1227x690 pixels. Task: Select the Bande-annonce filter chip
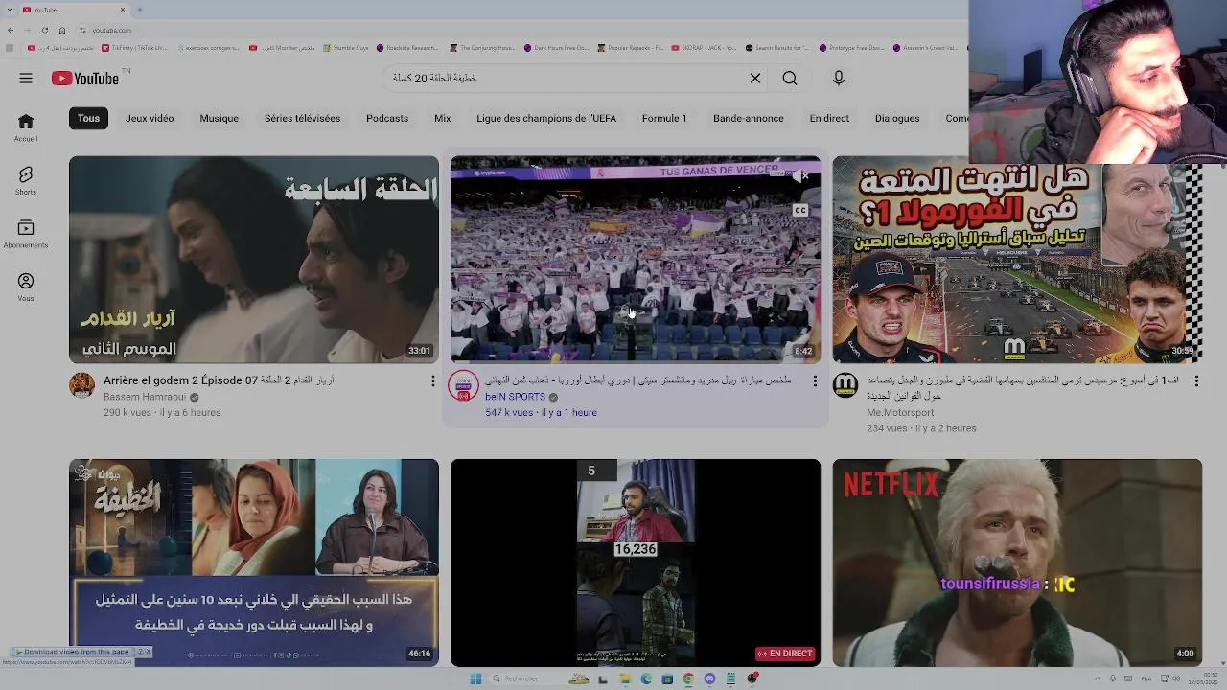[x=749, y=118]
